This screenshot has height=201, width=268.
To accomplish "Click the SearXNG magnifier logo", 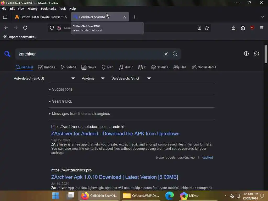I will pyautogui.click(x=7, y=54).
